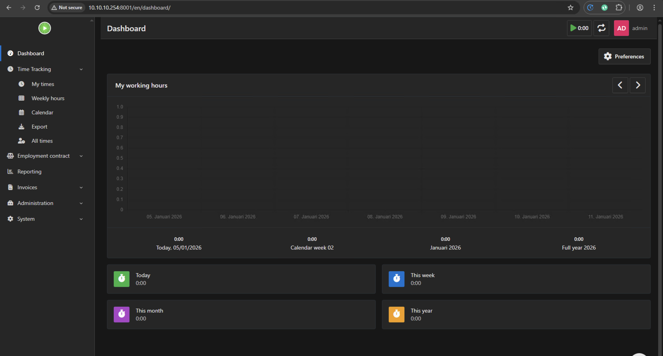Click the 'Calendar week 02' summary text
The height and width of the screenshot is (356, 663).
pos(312,248)
